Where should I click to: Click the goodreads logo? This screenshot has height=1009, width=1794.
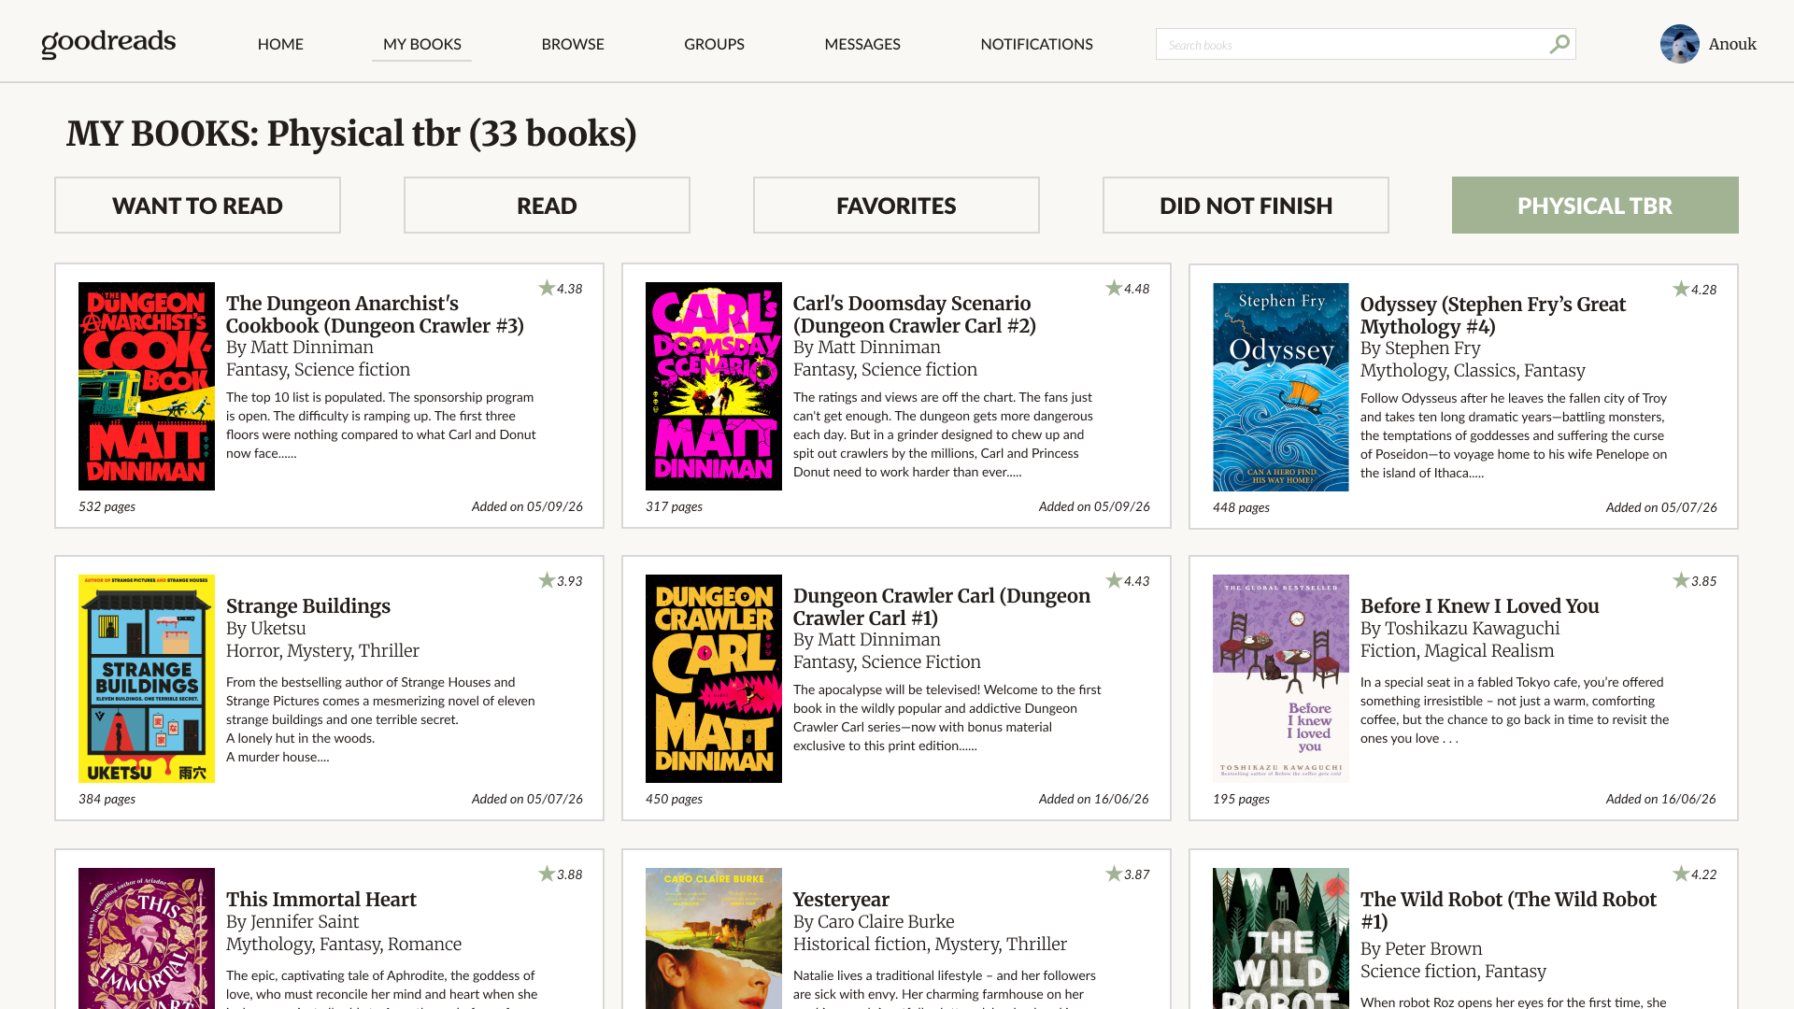click(x=108, y=43)
